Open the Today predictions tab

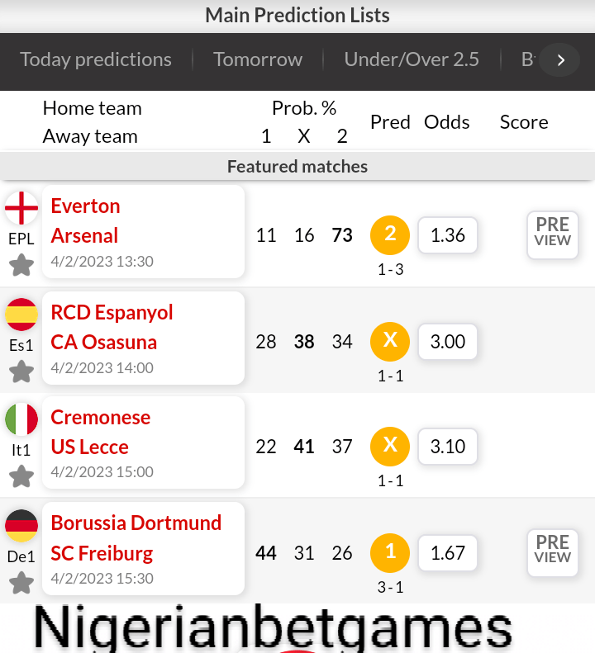tap(96, 59)
